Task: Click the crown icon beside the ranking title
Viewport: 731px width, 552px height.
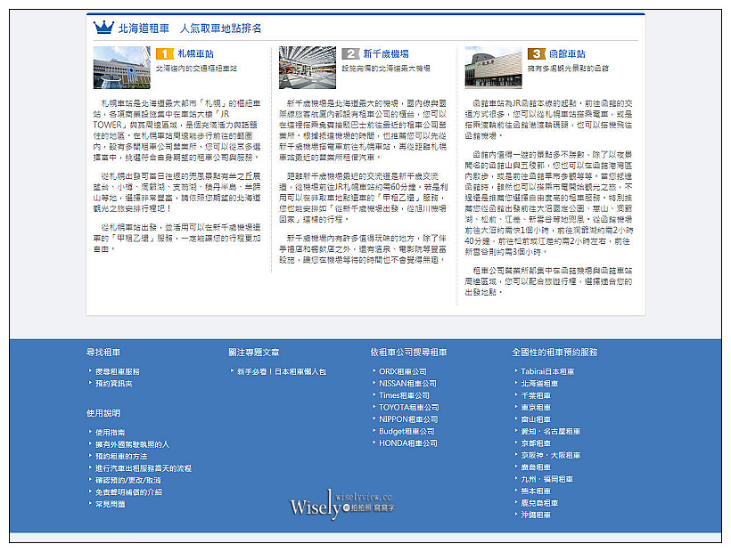Action: coord(103,28)
